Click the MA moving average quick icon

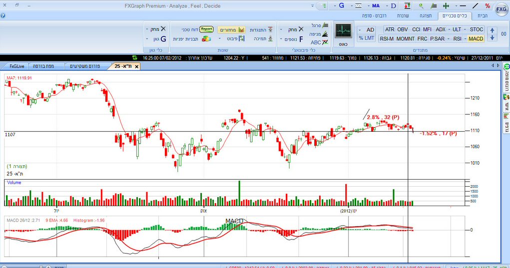376,6
